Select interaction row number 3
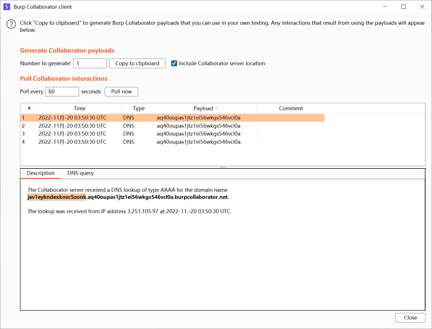This screenshot has width=432, height=329. point(172,134)
